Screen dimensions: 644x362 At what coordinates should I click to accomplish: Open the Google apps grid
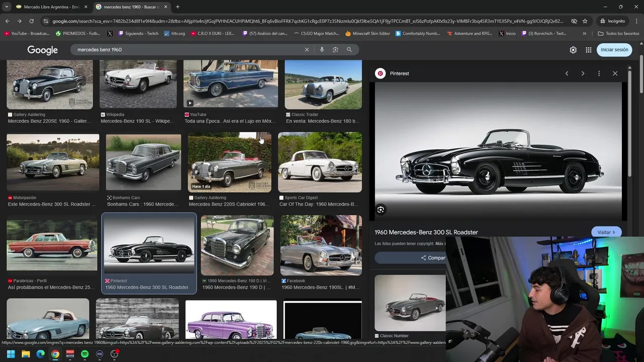(x=588, y=50)
